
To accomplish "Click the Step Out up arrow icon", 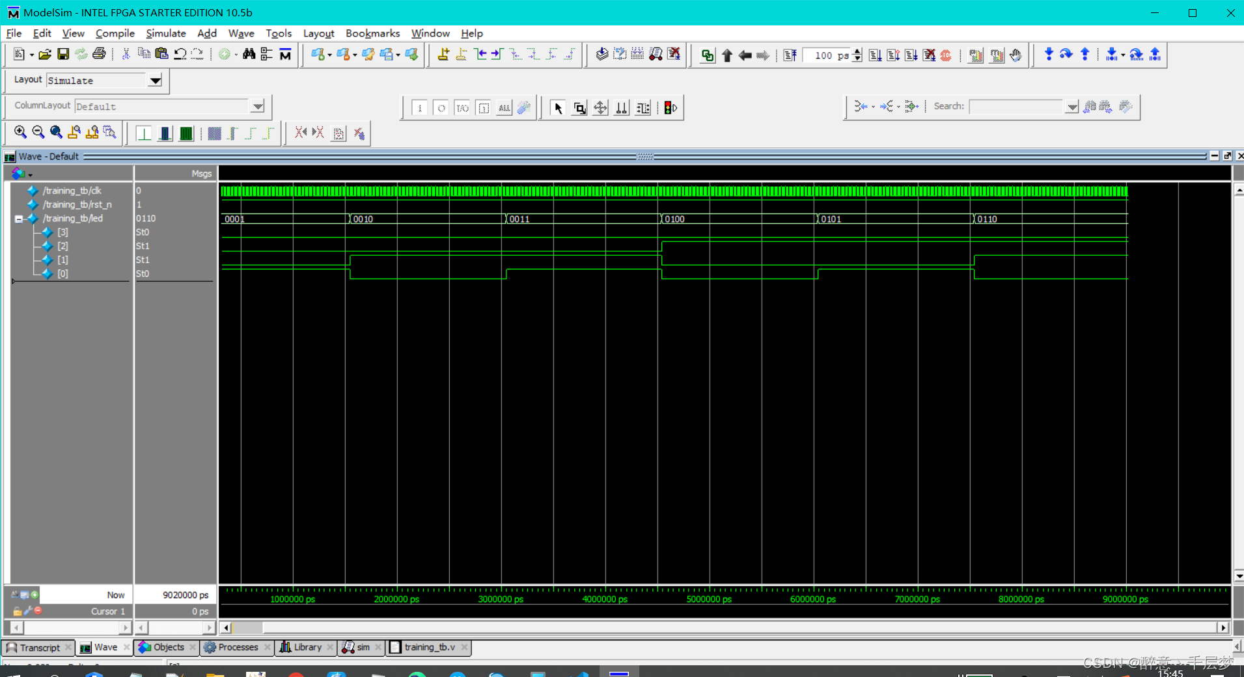I will coord(1085,55).
